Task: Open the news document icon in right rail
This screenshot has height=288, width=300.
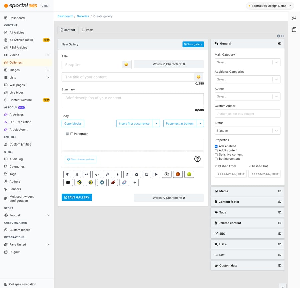Action: [x=294, y=30]
